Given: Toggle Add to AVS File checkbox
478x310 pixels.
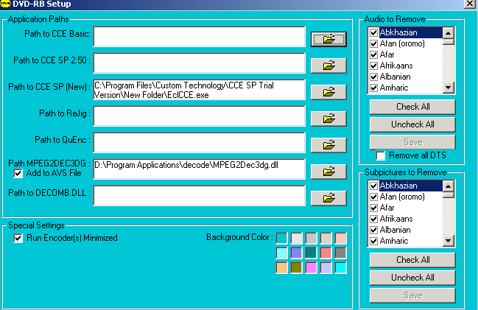Looking at the screenshot, I should point(18,174).
